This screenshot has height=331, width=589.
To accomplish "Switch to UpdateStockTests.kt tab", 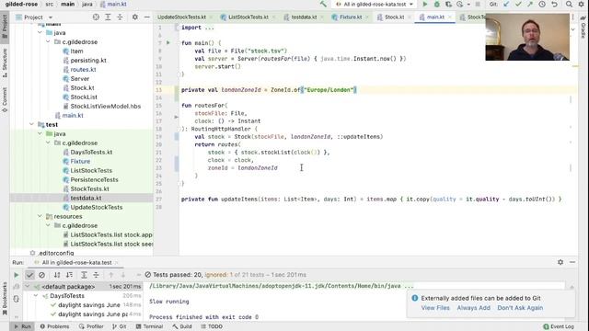I will pyautogui.click(x=181, y=17).
